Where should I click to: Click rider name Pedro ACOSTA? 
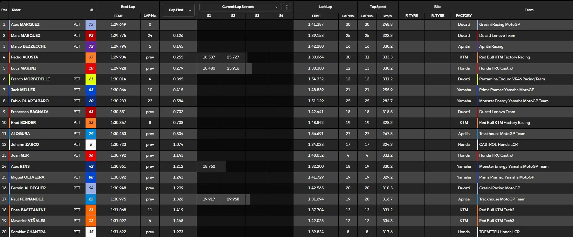tap(24, 57)
